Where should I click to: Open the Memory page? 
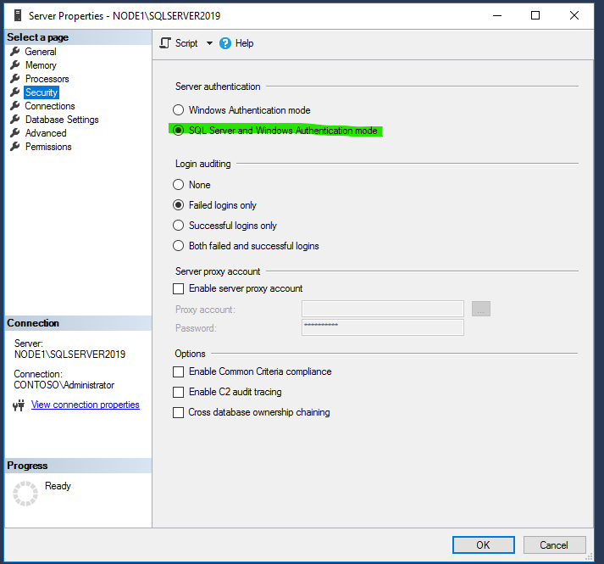click(x=41, y=65)
